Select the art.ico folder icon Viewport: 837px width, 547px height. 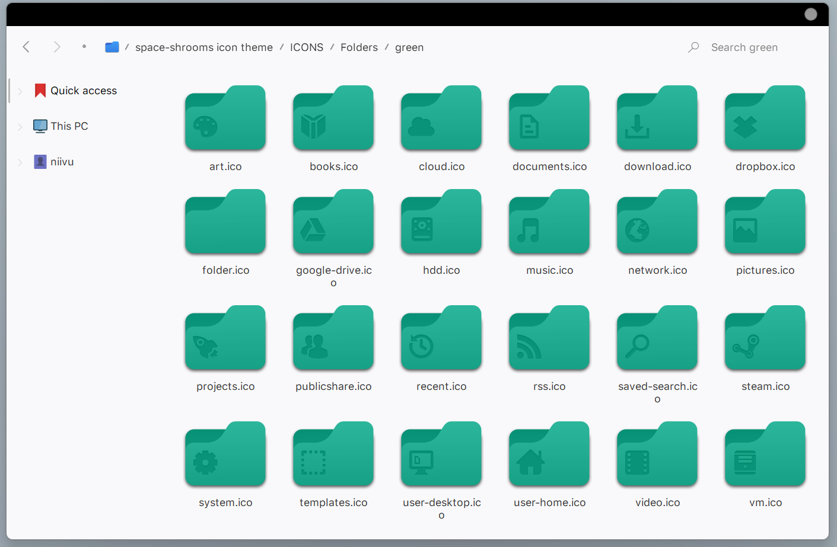point(225,118)
